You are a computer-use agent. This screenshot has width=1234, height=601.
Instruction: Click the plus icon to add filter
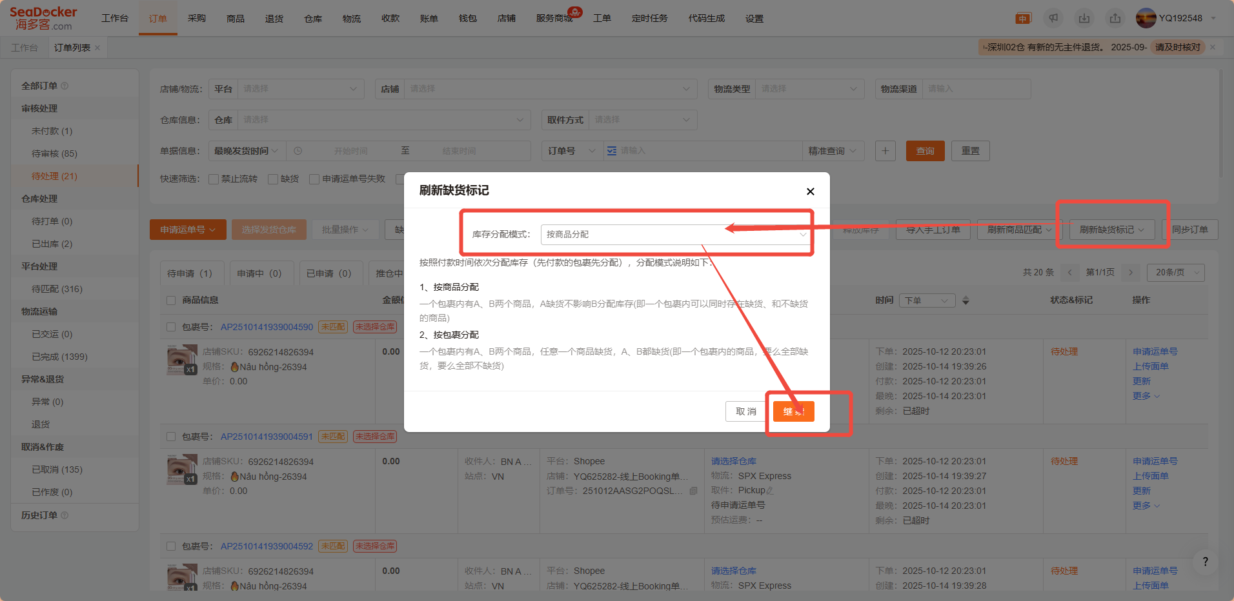tap(885, 151)
